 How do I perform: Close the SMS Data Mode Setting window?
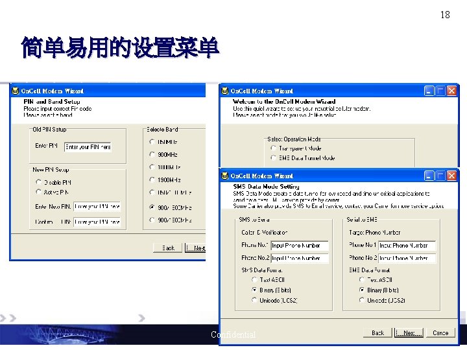pos(451,176)
